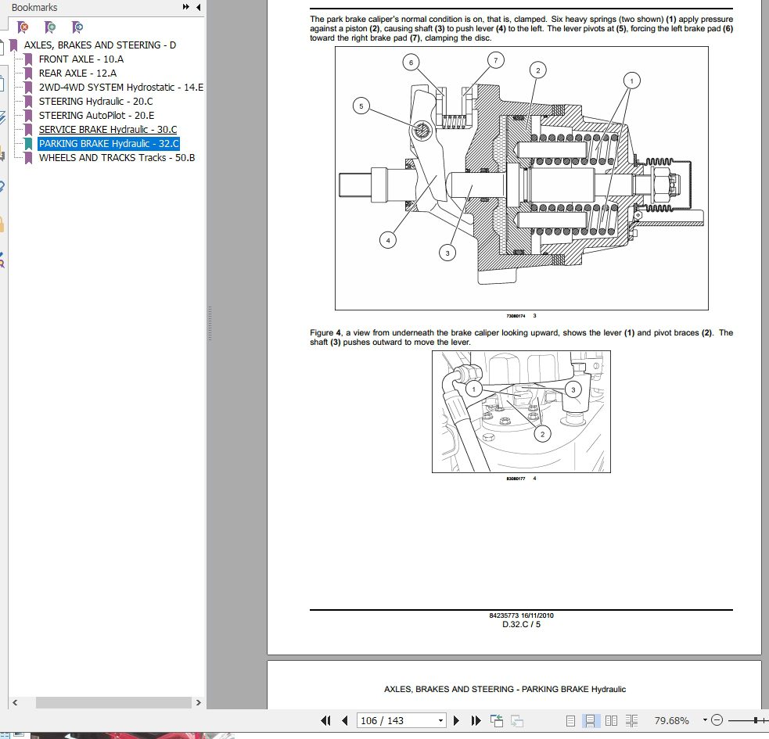Viewport: 769px width, 739px height.
Task: Click the previous view icon
Action: [497, 720]
